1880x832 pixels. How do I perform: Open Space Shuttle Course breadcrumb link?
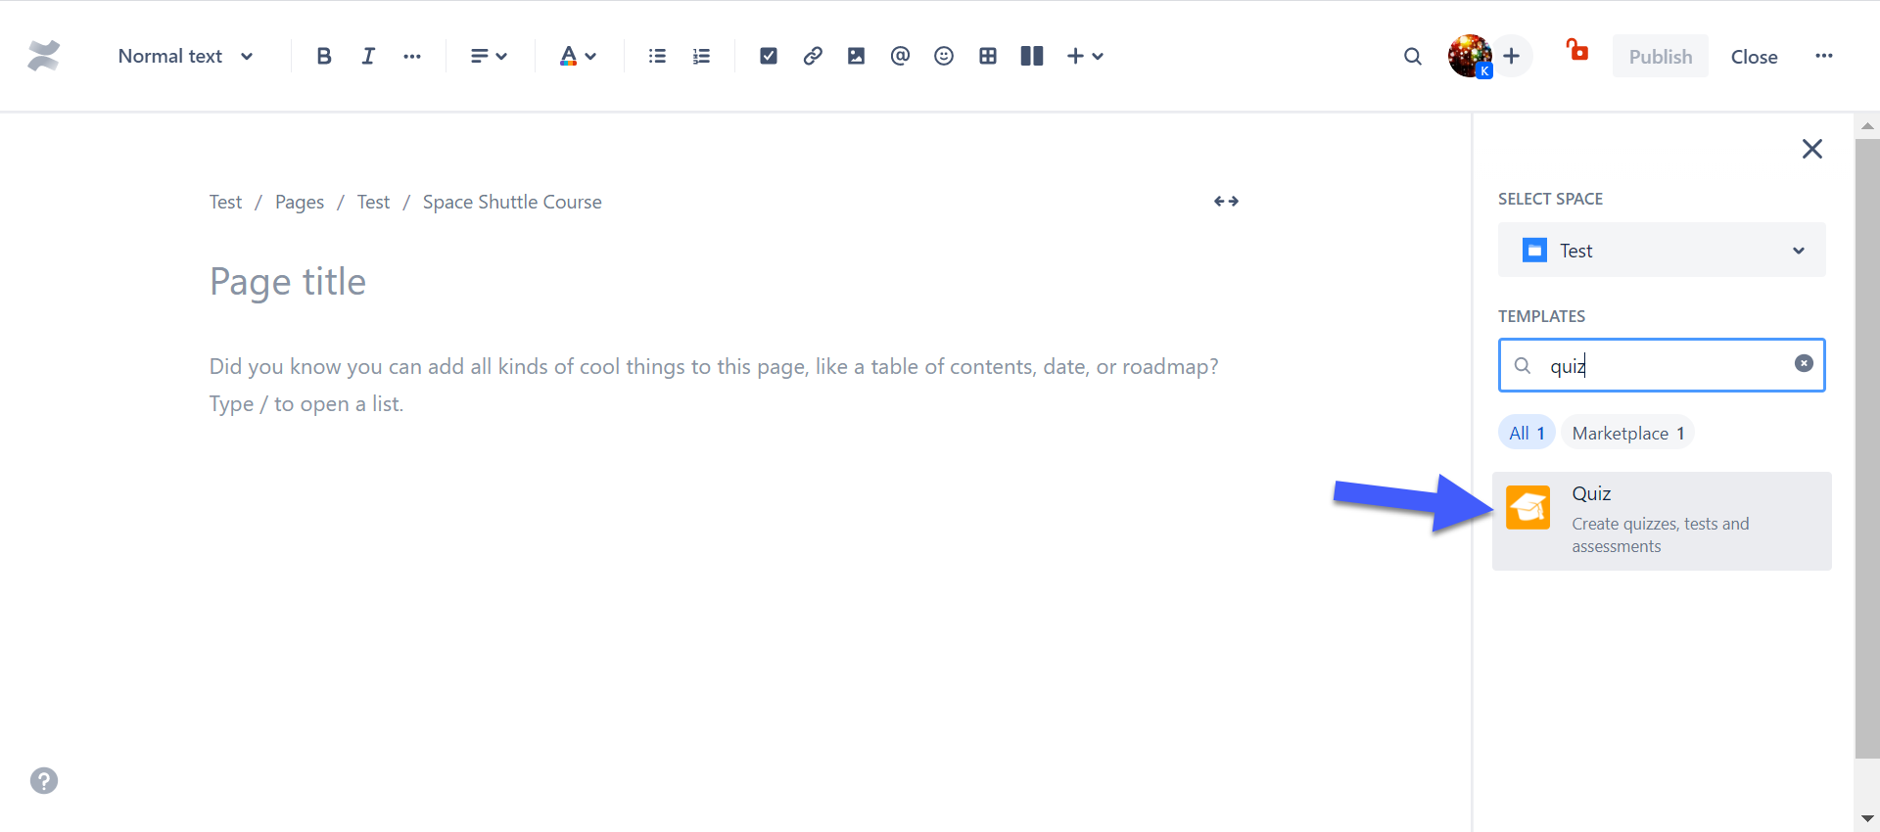point(512,203)
